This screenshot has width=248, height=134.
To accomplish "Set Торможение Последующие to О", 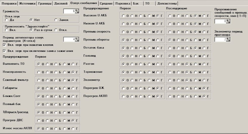I will coord(172,72).
